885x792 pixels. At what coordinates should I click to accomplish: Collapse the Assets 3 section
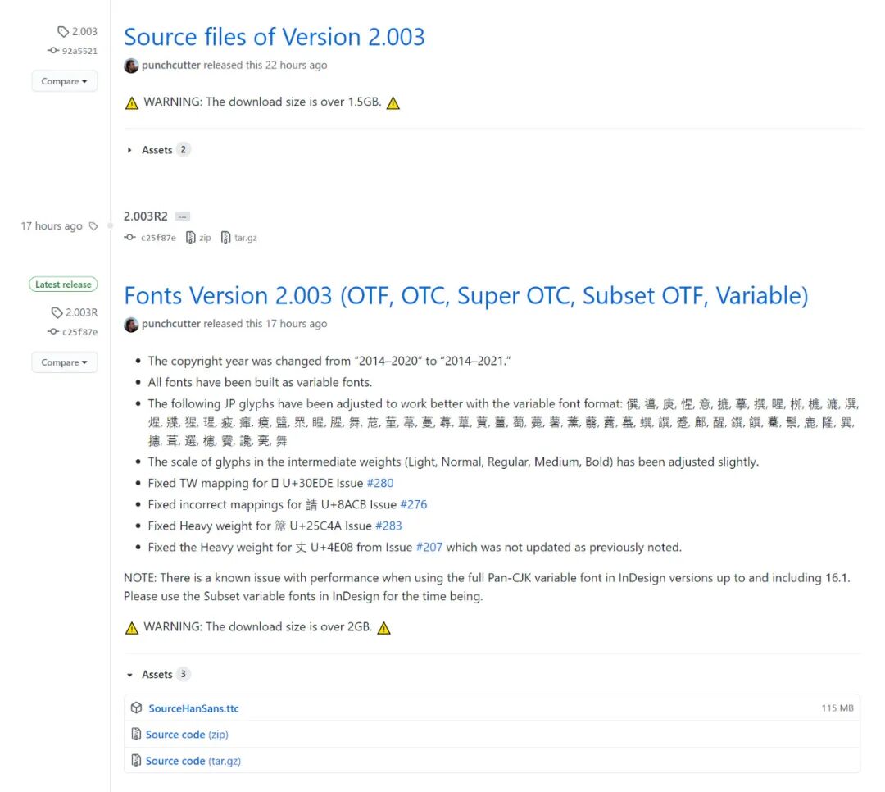coord(157,675)
